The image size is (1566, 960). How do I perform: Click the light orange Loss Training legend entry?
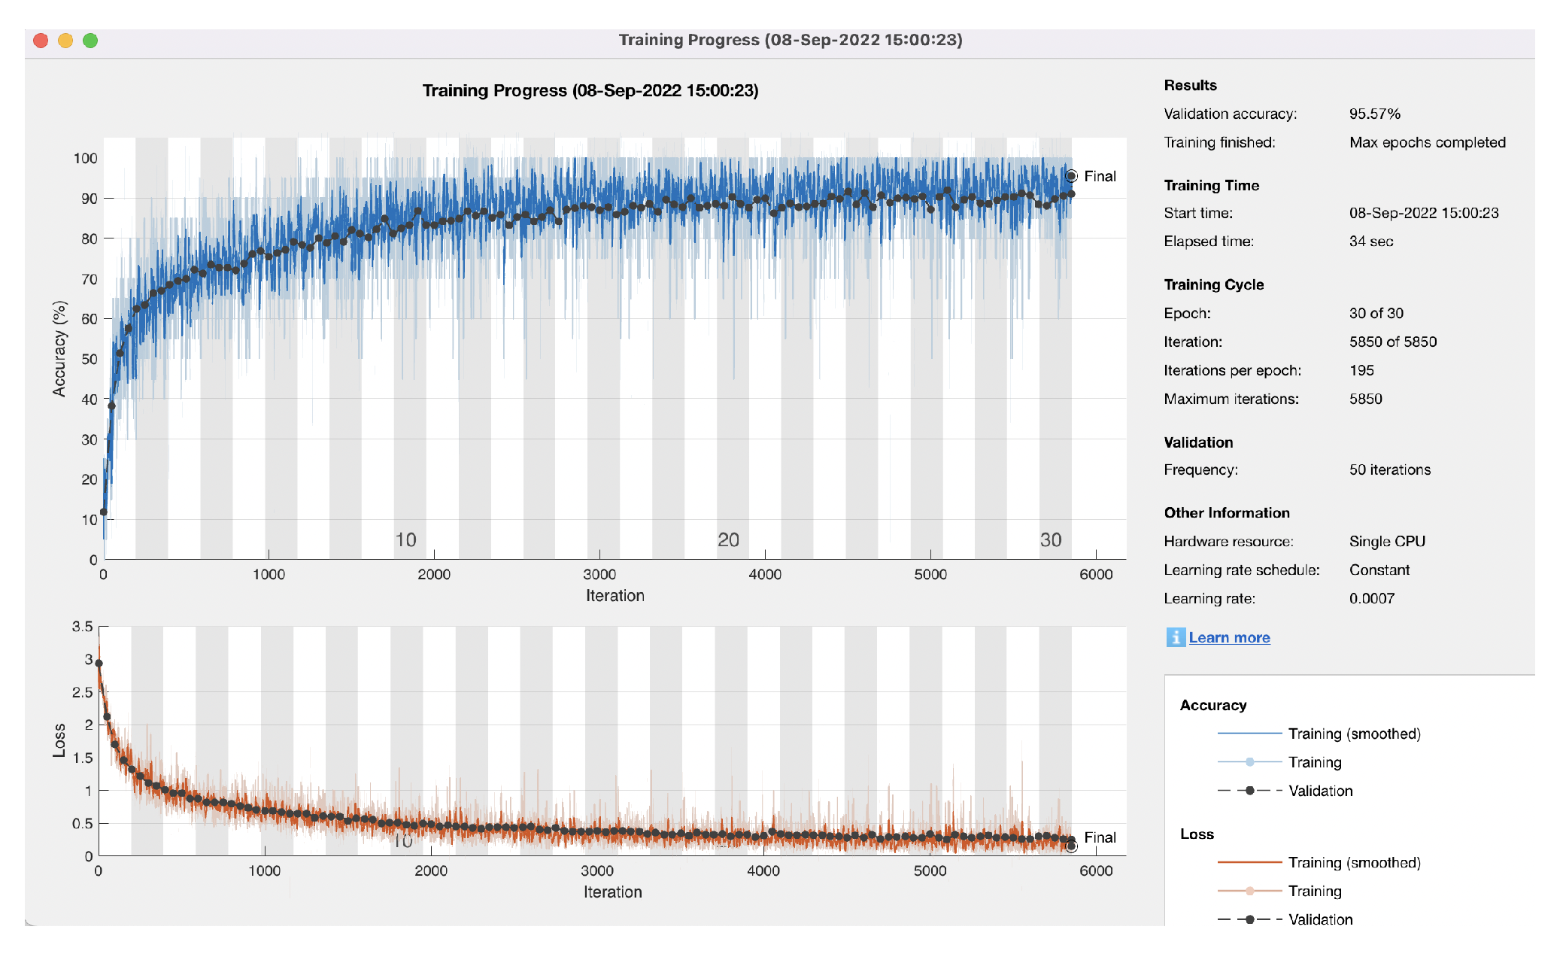[1249, 891]
